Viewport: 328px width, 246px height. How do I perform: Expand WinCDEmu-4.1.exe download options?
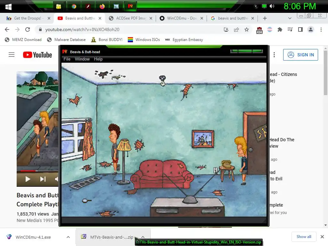(x=68, y=237)
